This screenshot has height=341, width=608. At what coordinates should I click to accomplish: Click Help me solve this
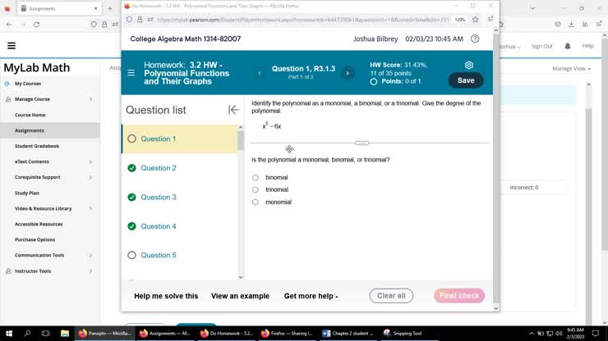[x=166, y=296]
